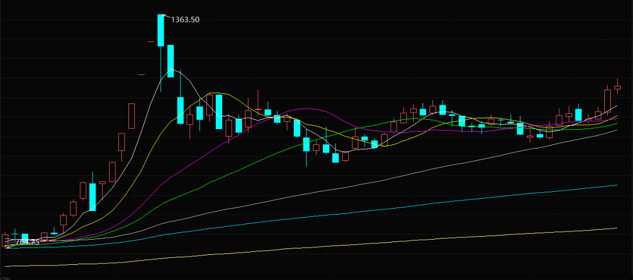Click the large red hollow candle second from right
This screenshot has width=633, height=280.
608,98
